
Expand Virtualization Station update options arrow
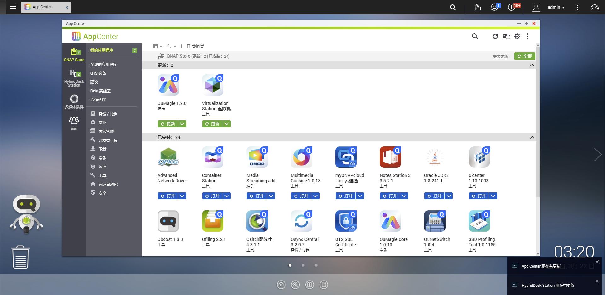point(227,124)
